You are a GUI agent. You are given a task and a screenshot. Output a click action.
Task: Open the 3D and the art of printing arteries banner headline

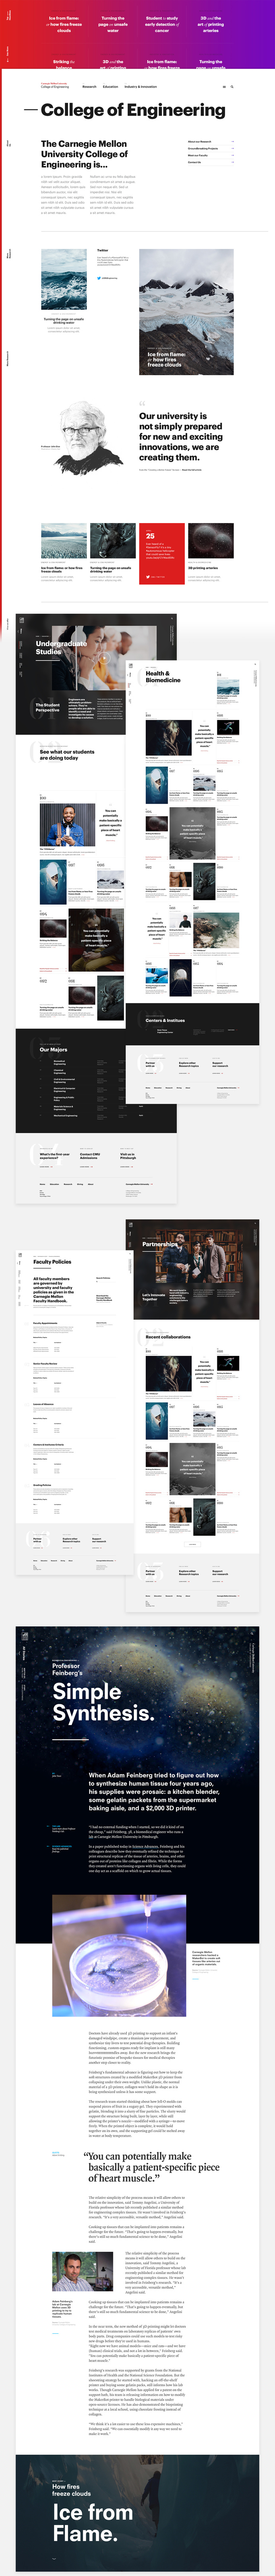(211, 24)
